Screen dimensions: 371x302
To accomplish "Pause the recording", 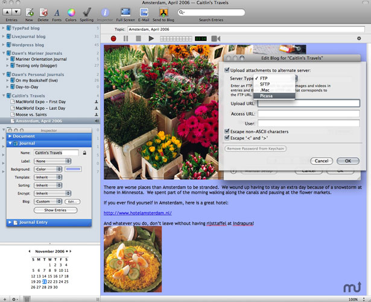I will (x=126, y=39).
